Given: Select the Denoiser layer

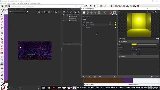Looking at the screenshot, I should [x=73, y=19].
